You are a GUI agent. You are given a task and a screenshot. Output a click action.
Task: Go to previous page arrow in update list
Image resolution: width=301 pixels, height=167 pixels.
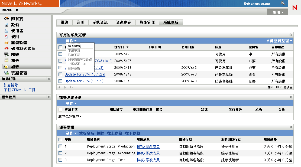(59, 87)
